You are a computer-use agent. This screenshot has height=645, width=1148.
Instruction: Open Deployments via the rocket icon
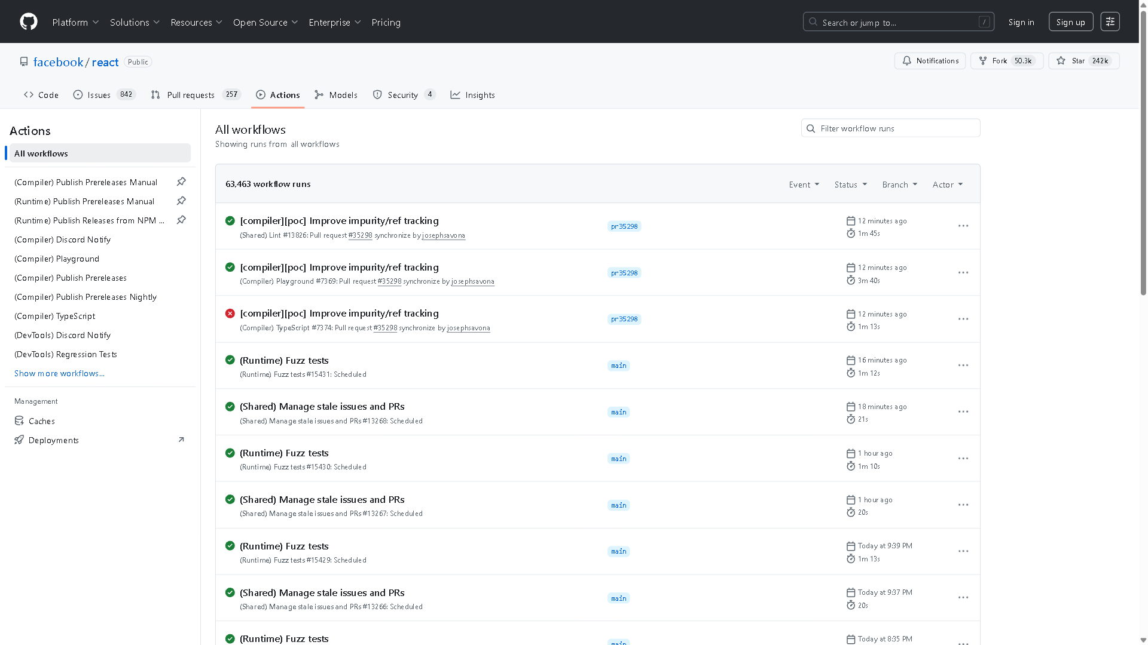pyautogui.click(x=19, y=440)
